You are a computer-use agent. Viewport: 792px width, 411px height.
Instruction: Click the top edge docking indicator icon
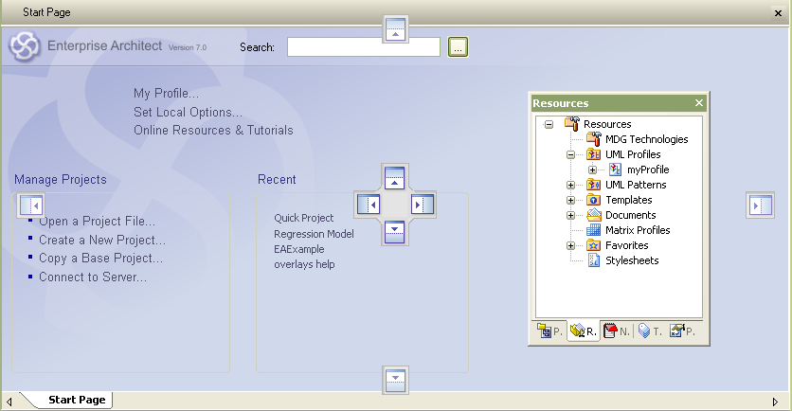(395, 29)
